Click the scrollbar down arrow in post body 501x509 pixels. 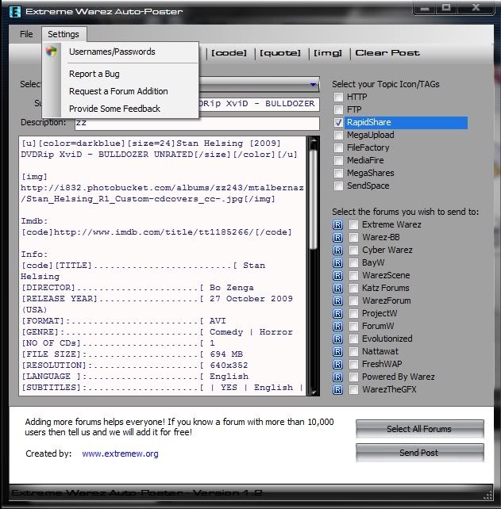point(314,392)
